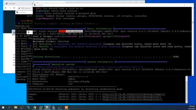Click linpeas terminal scrollbar down arrow
The height and width of the screenshot is (110, 196).
pyautogui.click(x=193, y=75)
